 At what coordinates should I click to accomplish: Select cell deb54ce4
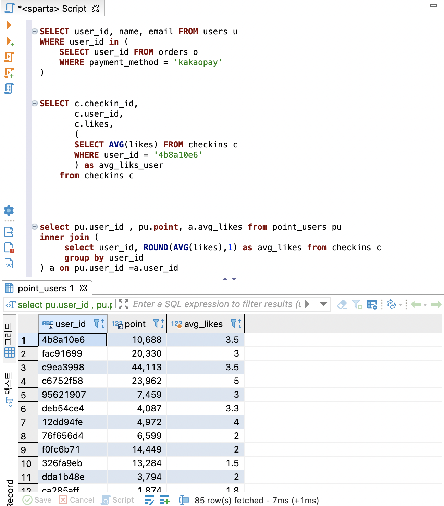coord(73,408)
